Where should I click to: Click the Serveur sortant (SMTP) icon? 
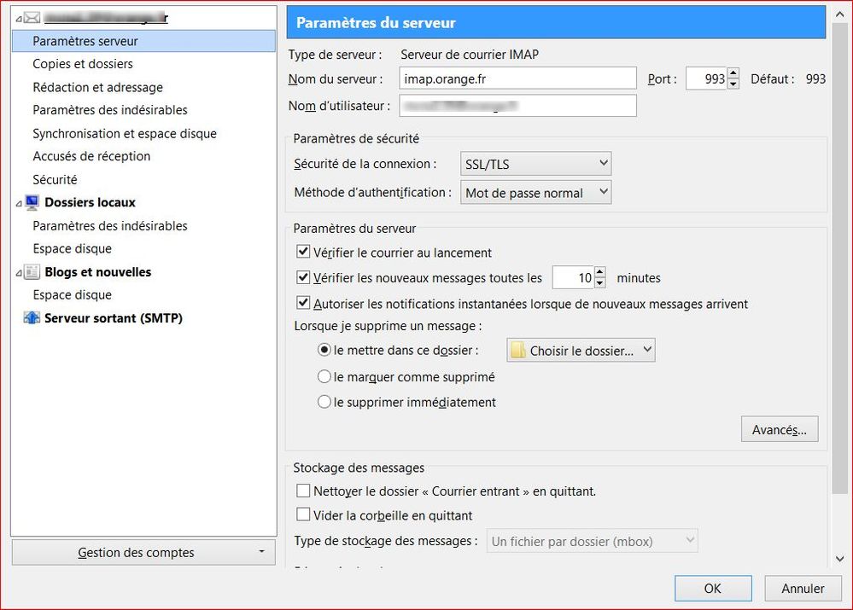32,318
